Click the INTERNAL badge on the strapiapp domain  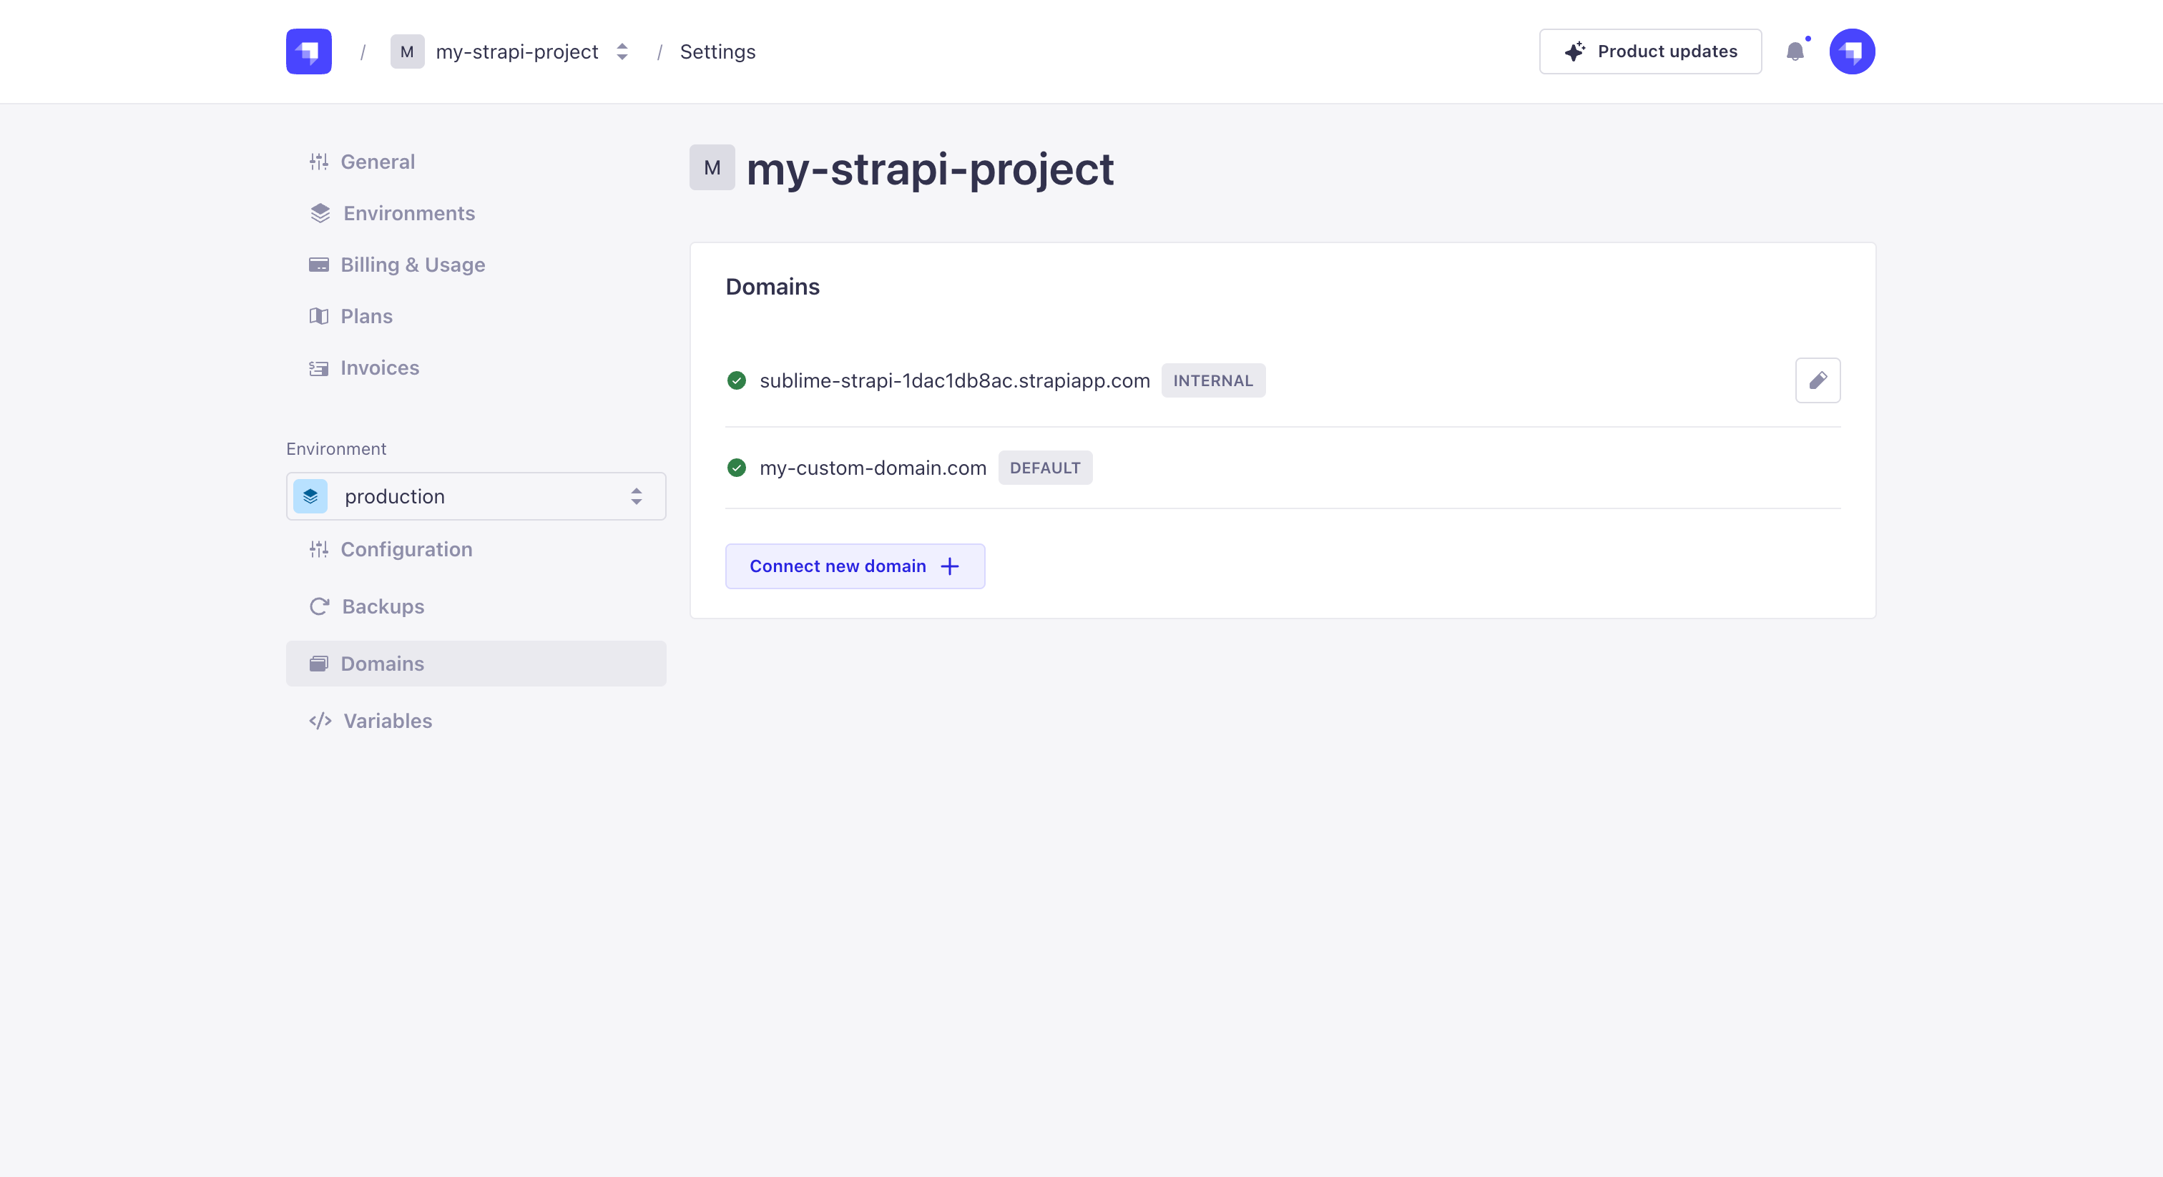(1213, 380)
